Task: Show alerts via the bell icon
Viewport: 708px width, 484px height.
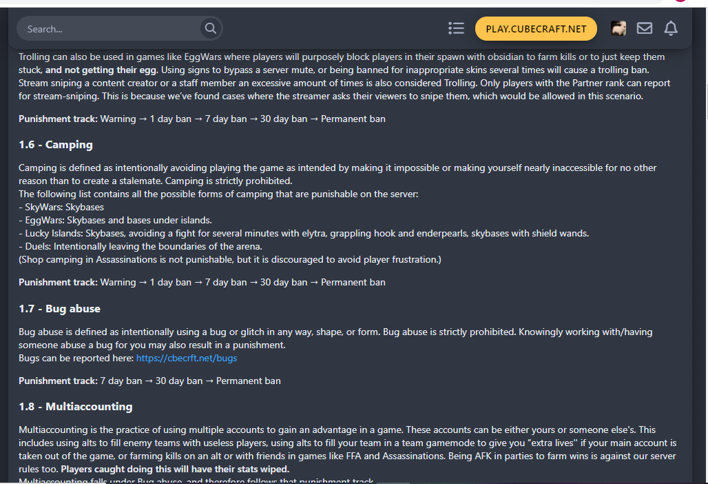Action: [x=671, y=28]
